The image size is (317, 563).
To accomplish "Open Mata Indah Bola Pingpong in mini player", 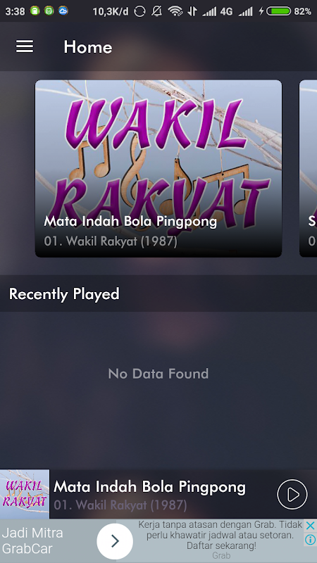I will click(149, 487).
